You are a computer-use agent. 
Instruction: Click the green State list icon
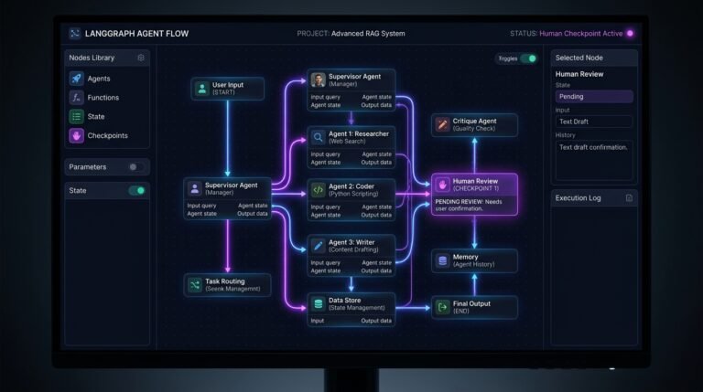pyautogui.click(x=76, y=116)
